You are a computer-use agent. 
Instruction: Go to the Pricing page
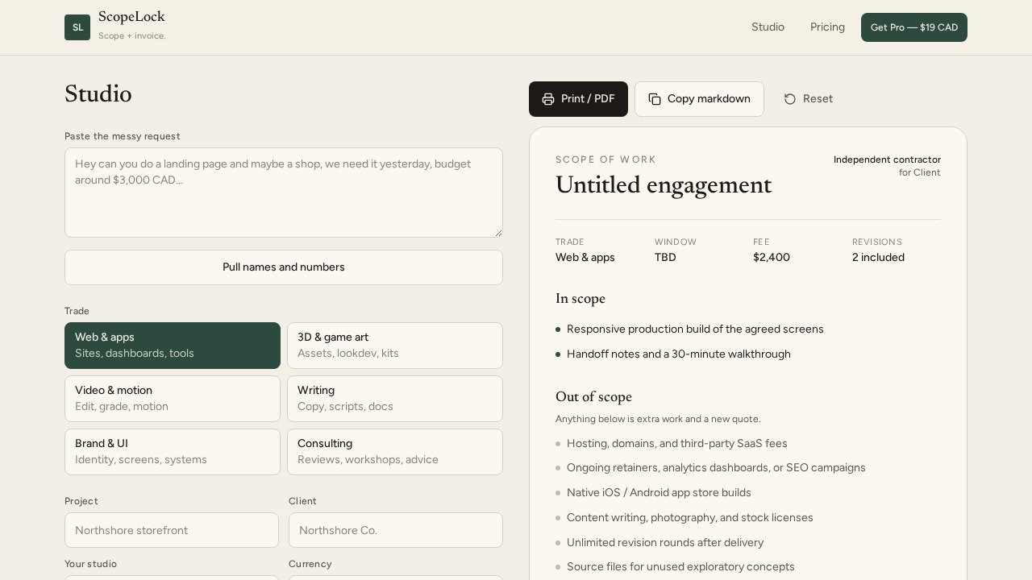point(827,27)
